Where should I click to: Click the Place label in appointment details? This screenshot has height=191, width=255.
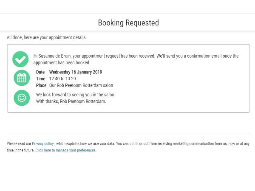41,85
